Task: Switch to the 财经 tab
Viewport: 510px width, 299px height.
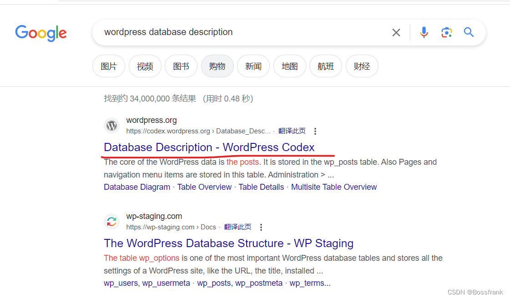Action: tap(362, 66)
